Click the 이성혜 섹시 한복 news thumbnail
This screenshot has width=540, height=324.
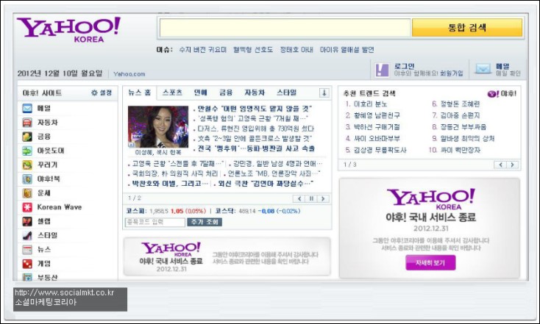[x=158, y=127]
